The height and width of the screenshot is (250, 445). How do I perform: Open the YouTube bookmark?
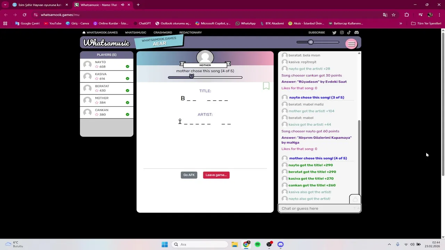coord(52,24)
